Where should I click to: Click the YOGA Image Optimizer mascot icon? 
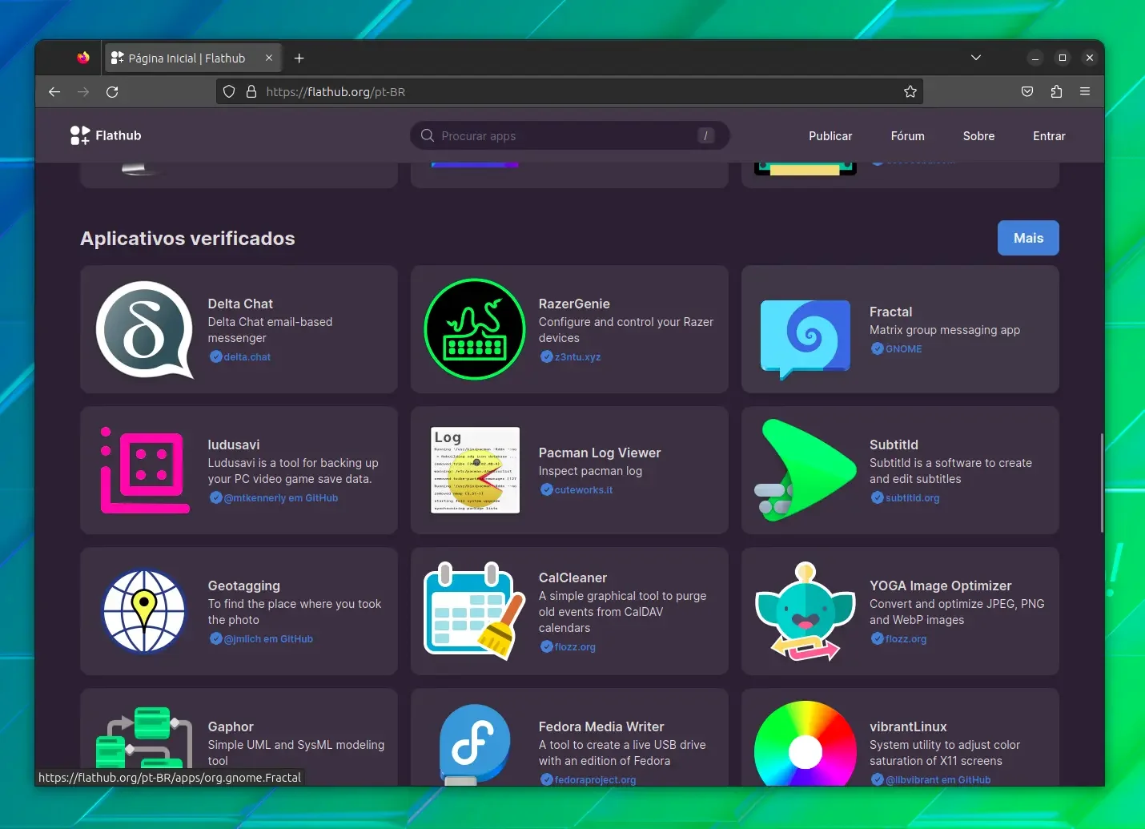806,611
